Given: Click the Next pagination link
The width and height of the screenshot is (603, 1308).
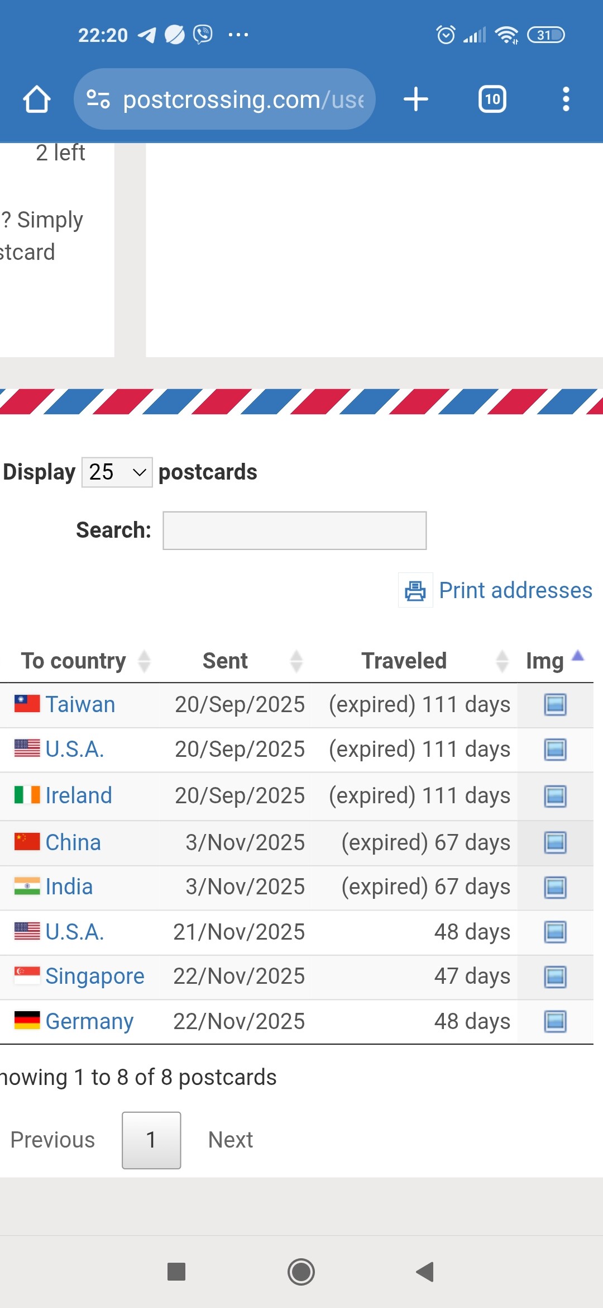Looking at the screenshot, I should (230, 1140).
